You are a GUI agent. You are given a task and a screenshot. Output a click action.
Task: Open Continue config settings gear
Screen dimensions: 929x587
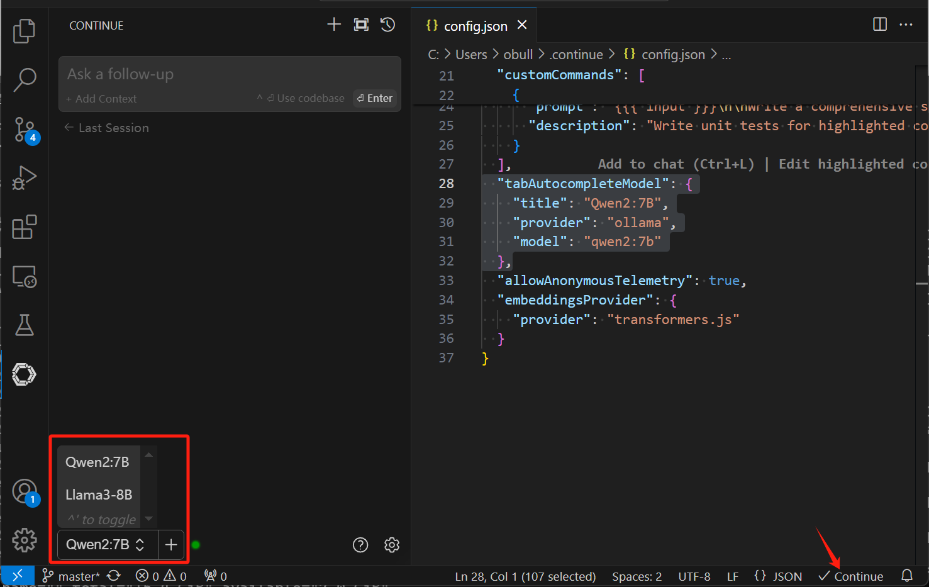click(392, 545)
